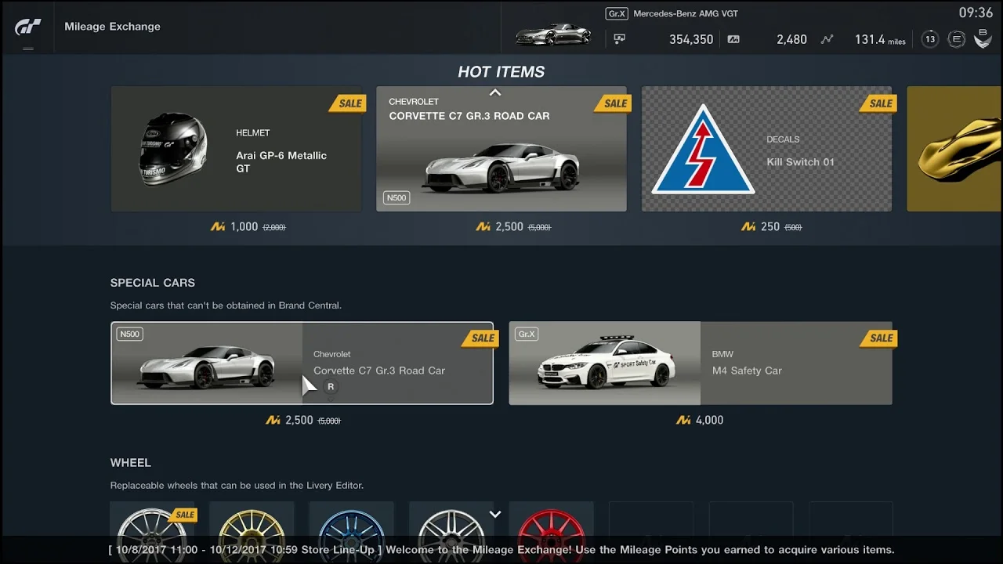1003x564 pixels.
Task: Click the R button hint on Corvette card
Action: (x=331, y=387)
